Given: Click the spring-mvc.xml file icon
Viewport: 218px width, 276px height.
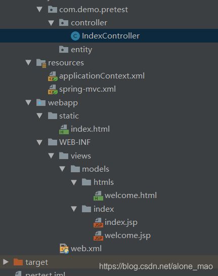Looking at the screenshot, I should 53,90.
